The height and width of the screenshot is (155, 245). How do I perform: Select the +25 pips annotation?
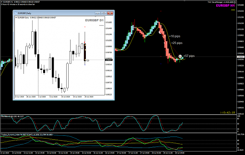pos(177,43)
